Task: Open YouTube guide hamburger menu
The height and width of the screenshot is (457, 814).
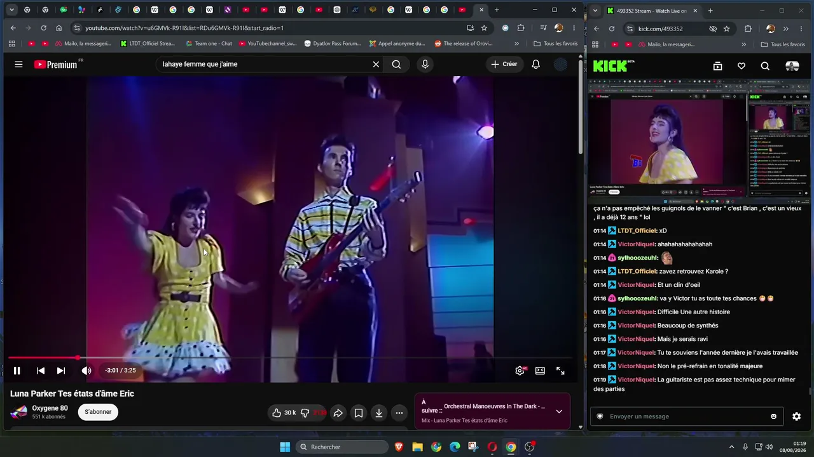Action: pyautogui.click(x=18, y=64)
